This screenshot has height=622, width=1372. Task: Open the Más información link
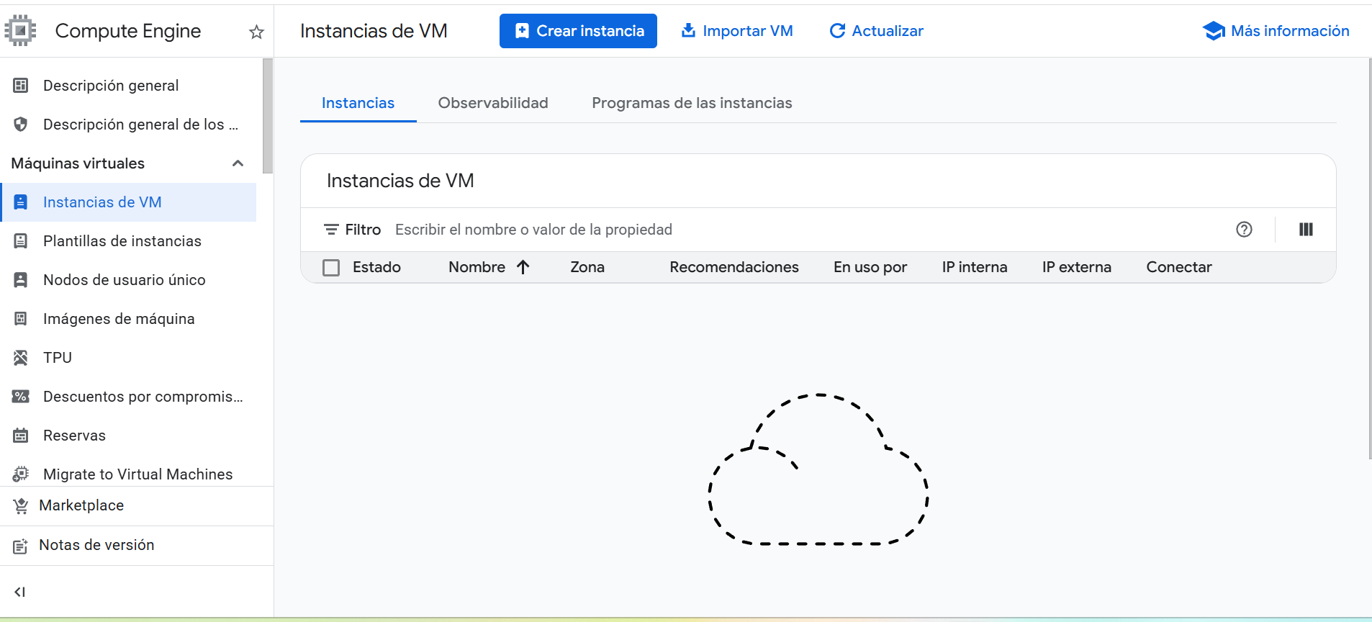coord(1276,31)
